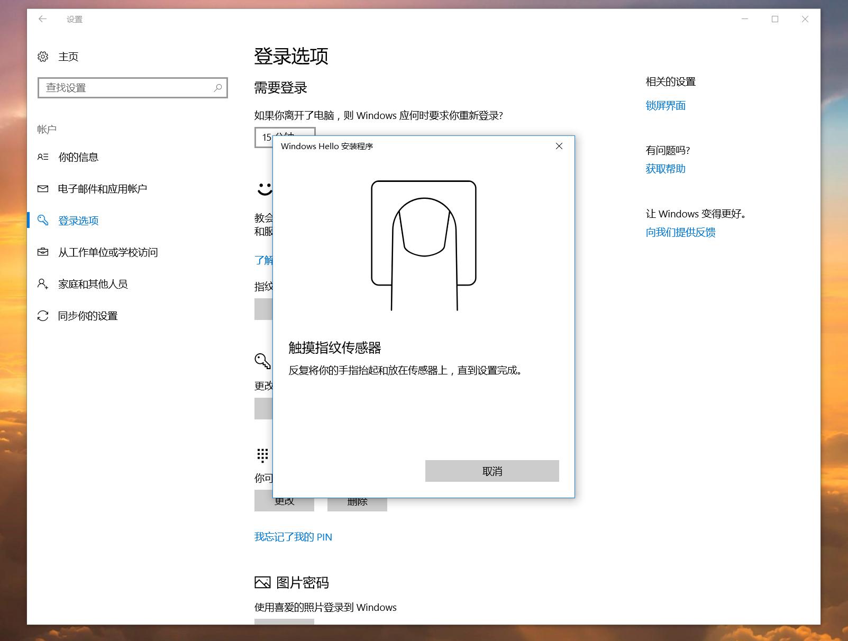
Task: Click the envelope icon for 电子邮件和应用帐户
Action: point(43,188)
